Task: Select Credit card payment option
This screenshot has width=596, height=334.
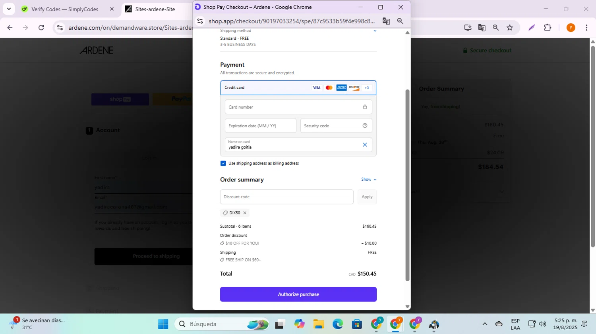Action: (x=298, y=88)
